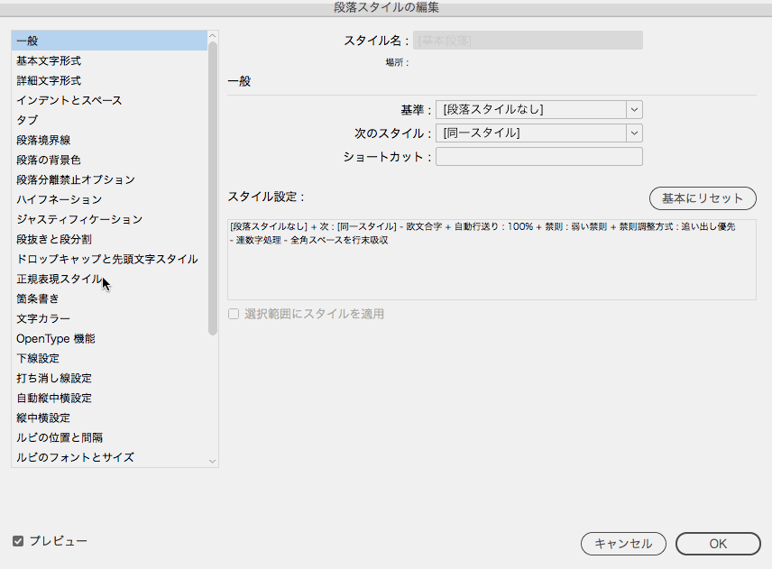Image resolution: width=772 pixels, height=569 pixels.
Task: Select 段抜きと段分割 category
Action: pyautogui.click(x=109, y=239)
